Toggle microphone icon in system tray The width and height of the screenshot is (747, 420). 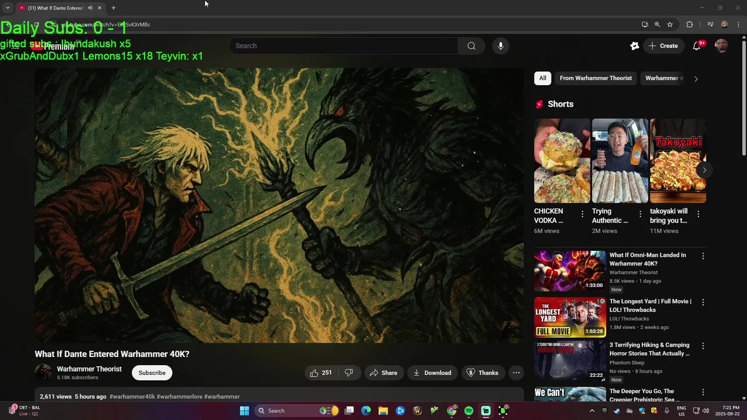coord(666,411)
